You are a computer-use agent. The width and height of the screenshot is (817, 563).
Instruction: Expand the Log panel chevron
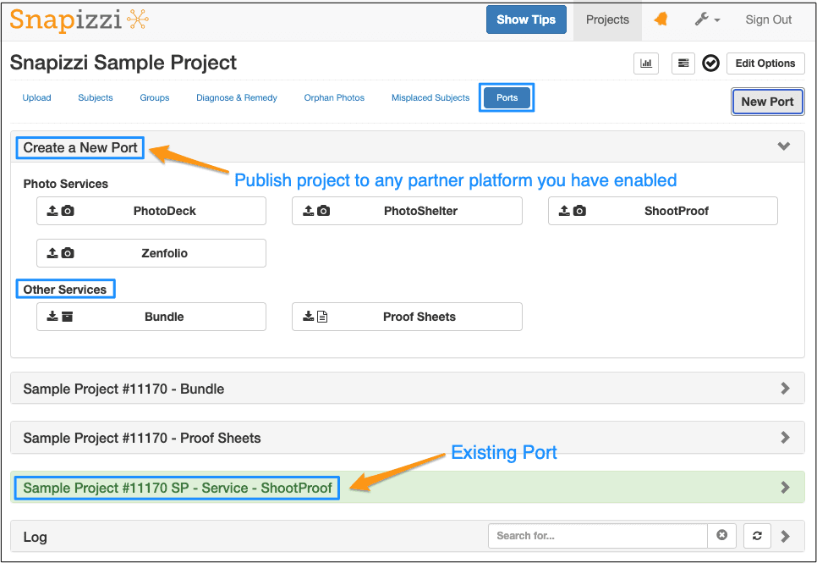coord(785,536)
